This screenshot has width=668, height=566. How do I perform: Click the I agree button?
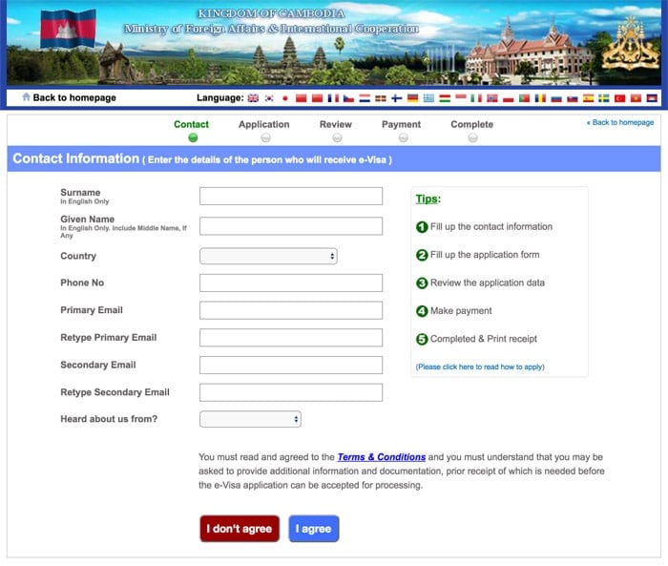tap(314, 529)
